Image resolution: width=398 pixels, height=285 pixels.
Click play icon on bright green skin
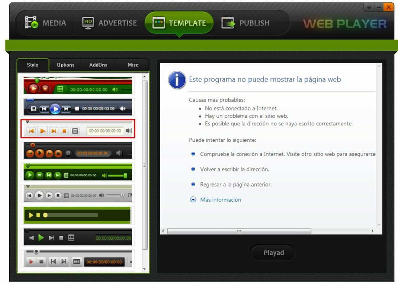30,175
